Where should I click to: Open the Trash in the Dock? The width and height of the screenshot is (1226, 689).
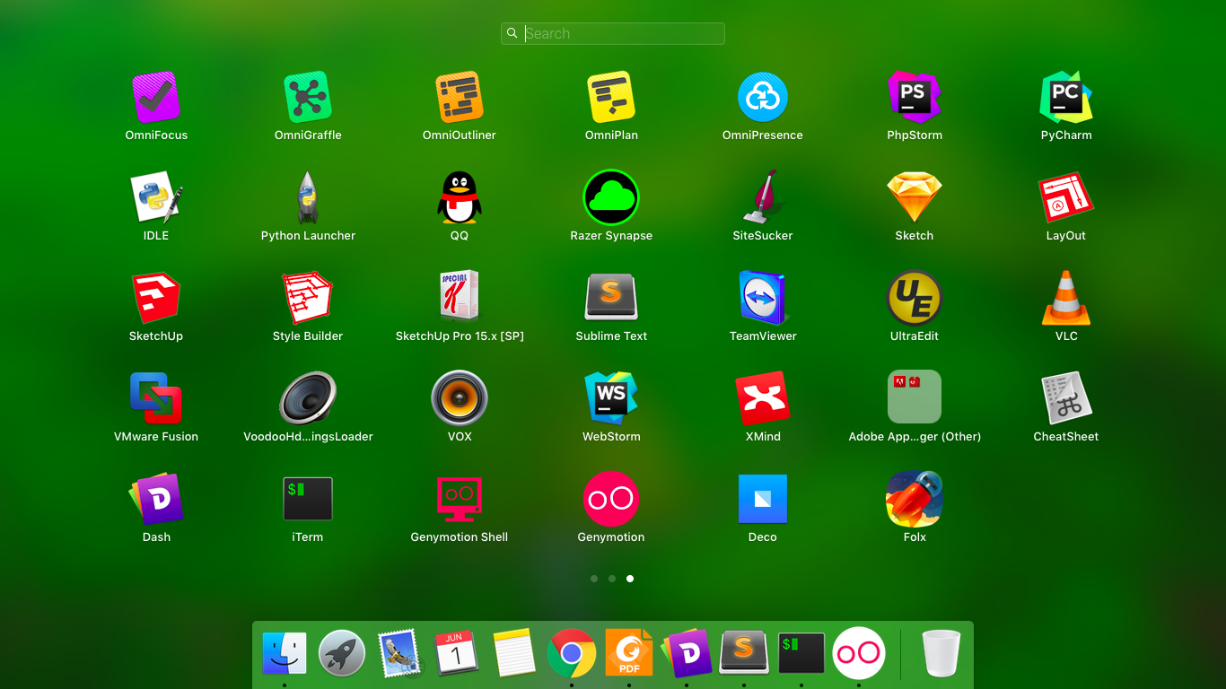pos(941,653)
